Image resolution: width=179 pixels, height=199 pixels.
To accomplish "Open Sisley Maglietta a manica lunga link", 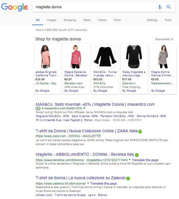I will pos(134,74).
